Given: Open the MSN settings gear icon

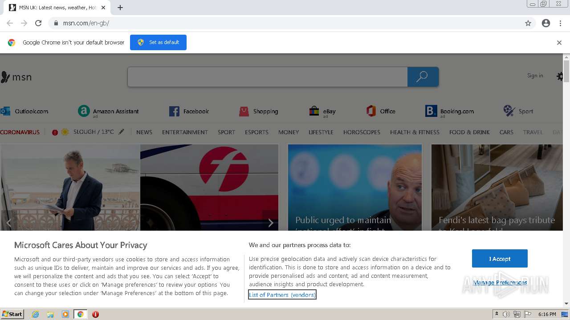Looking at the screenshot, I should click(560, 76).
